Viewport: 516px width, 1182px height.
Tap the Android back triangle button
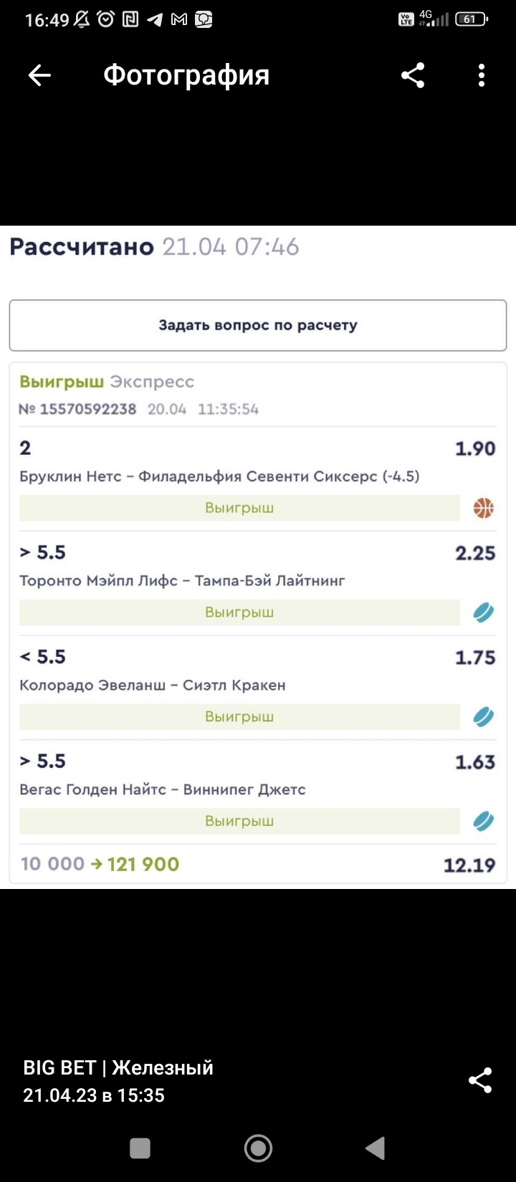pyautogui.click(x=376, y=1148)
